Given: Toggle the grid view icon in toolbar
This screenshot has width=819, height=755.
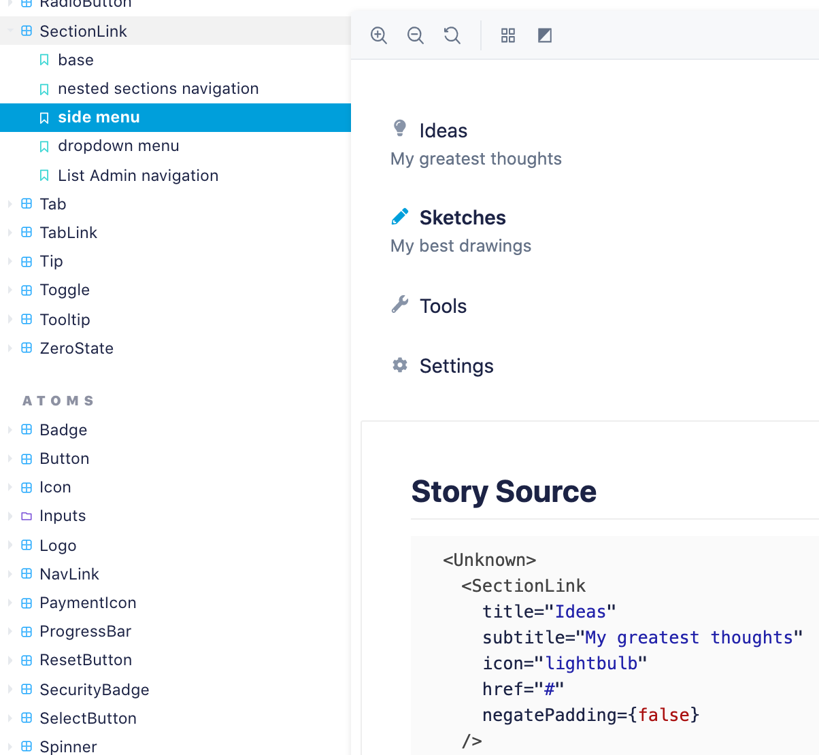Looking at the screenshot, I should click(x=508, y=35).
